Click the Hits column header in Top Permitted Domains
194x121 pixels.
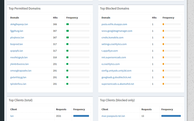coord(55,18)
